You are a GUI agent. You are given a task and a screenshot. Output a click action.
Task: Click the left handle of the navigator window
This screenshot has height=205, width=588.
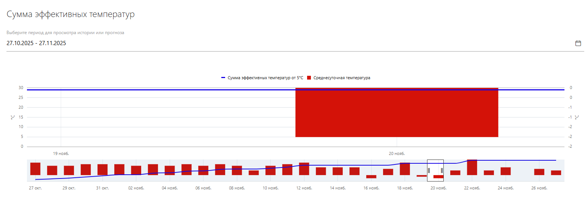pyautogui.click(x=429, y=170)
